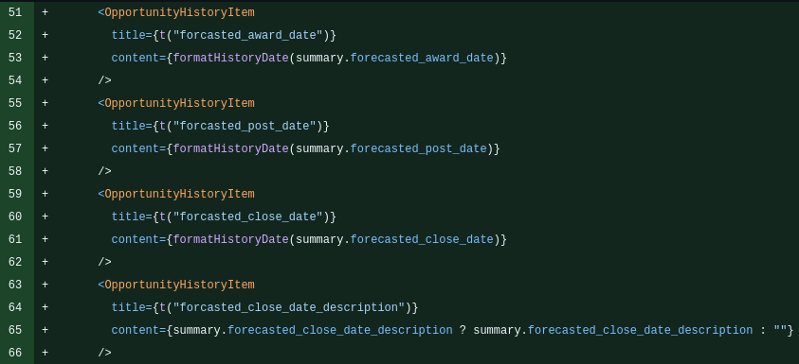Select line number 65 in the gutter
The width and height of the screenshot is (799, 364).
[15, 330]
